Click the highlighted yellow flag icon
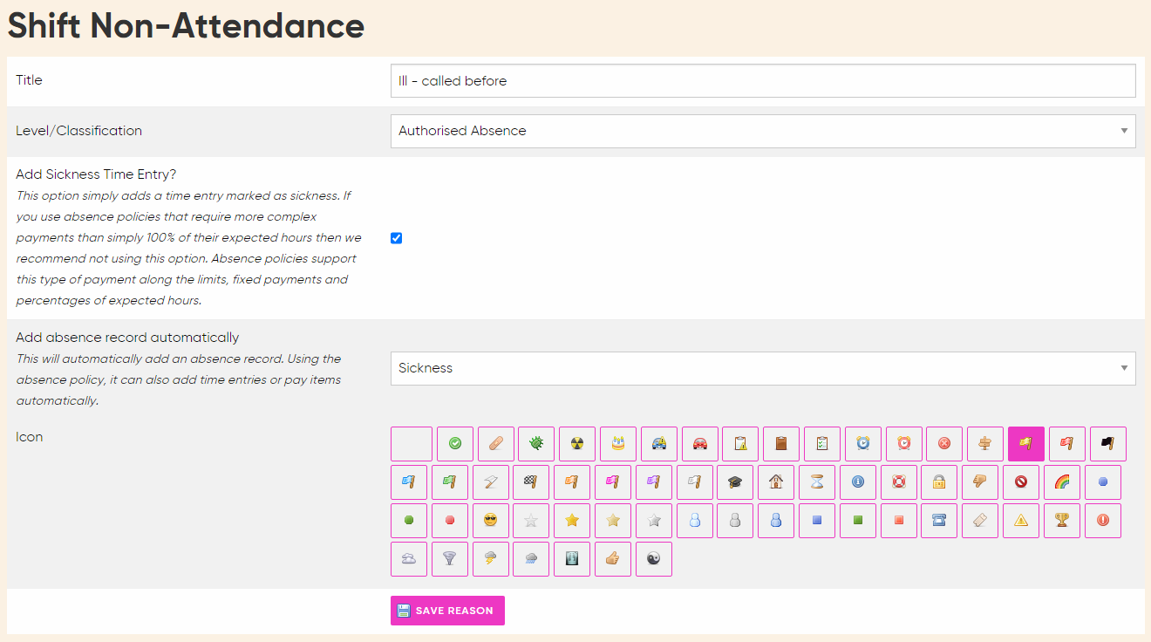1151x642 pixels. (x=1026, y=444)
